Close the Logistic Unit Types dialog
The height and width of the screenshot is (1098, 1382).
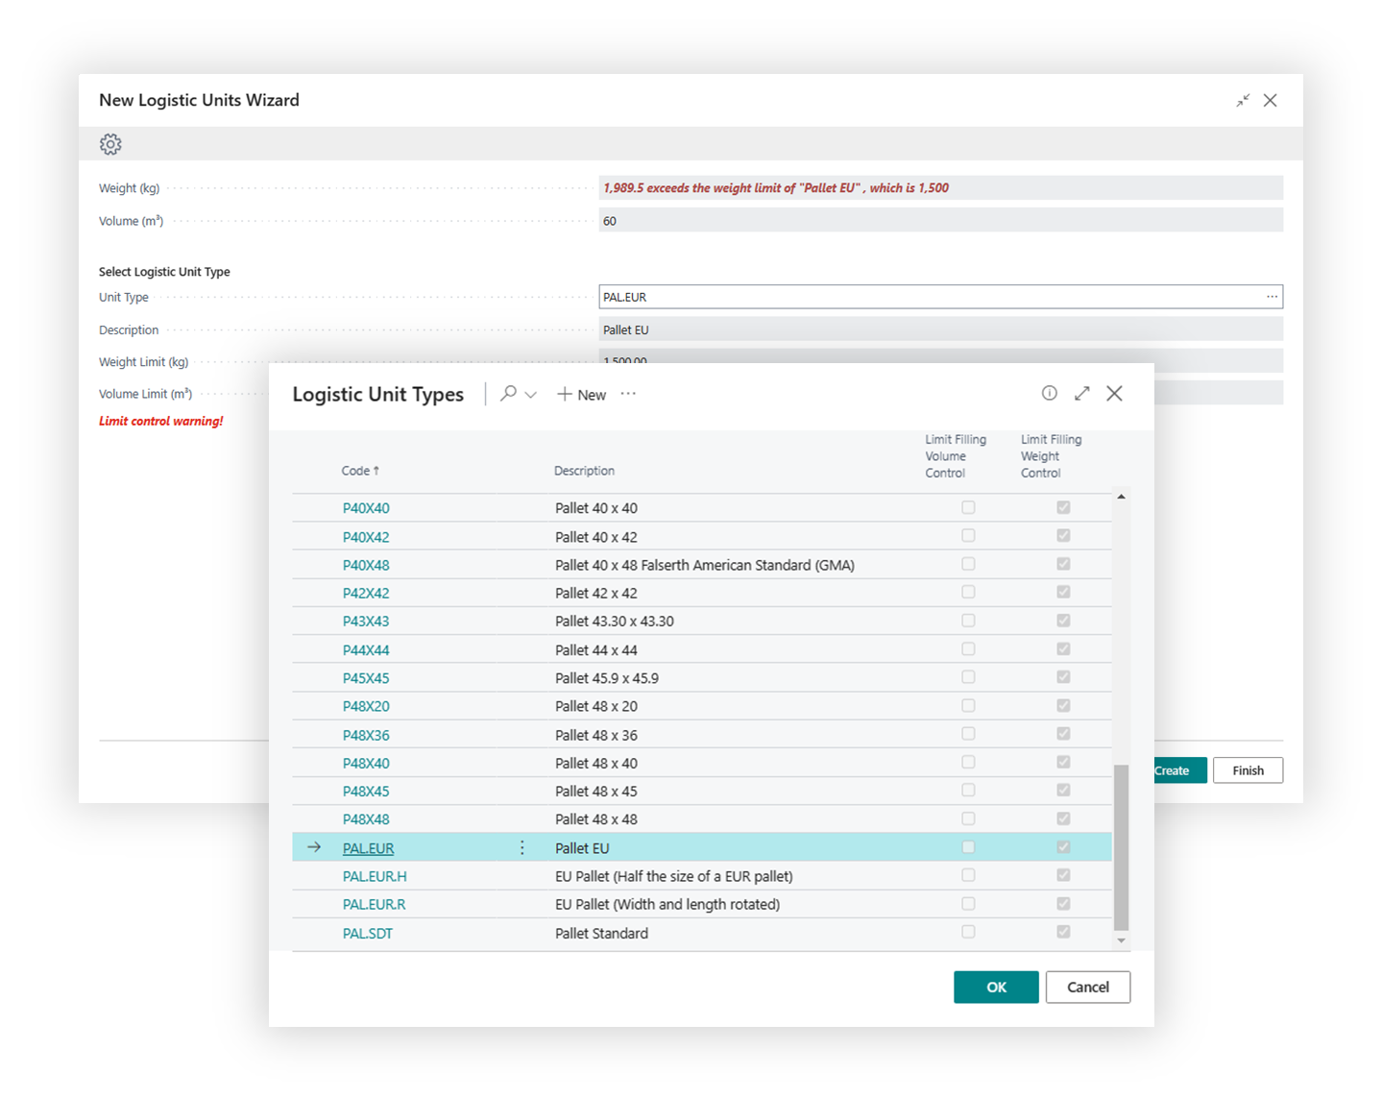click(x=1114, y=393)
